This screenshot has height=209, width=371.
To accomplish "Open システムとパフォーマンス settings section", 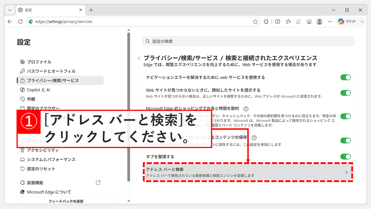I will pyautogui.click(x=61, y=160).
